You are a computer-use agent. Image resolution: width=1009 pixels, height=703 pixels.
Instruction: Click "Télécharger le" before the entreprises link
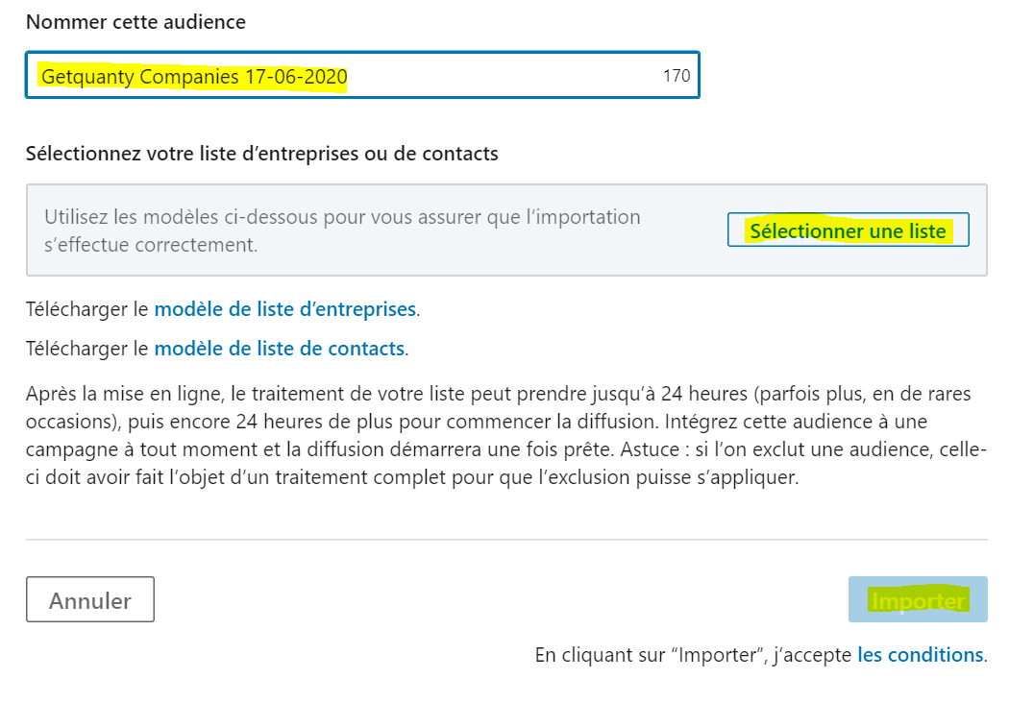(87, 309)
